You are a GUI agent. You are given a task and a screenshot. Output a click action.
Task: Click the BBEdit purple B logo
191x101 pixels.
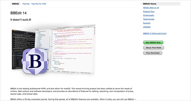pos(35,61)
